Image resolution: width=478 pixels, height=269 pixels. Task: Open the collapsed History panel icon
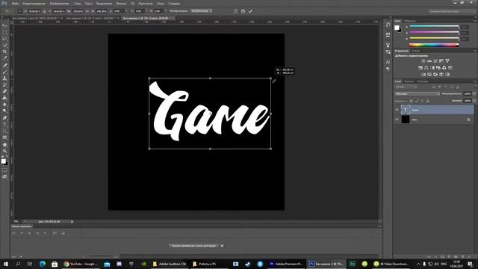388,25
